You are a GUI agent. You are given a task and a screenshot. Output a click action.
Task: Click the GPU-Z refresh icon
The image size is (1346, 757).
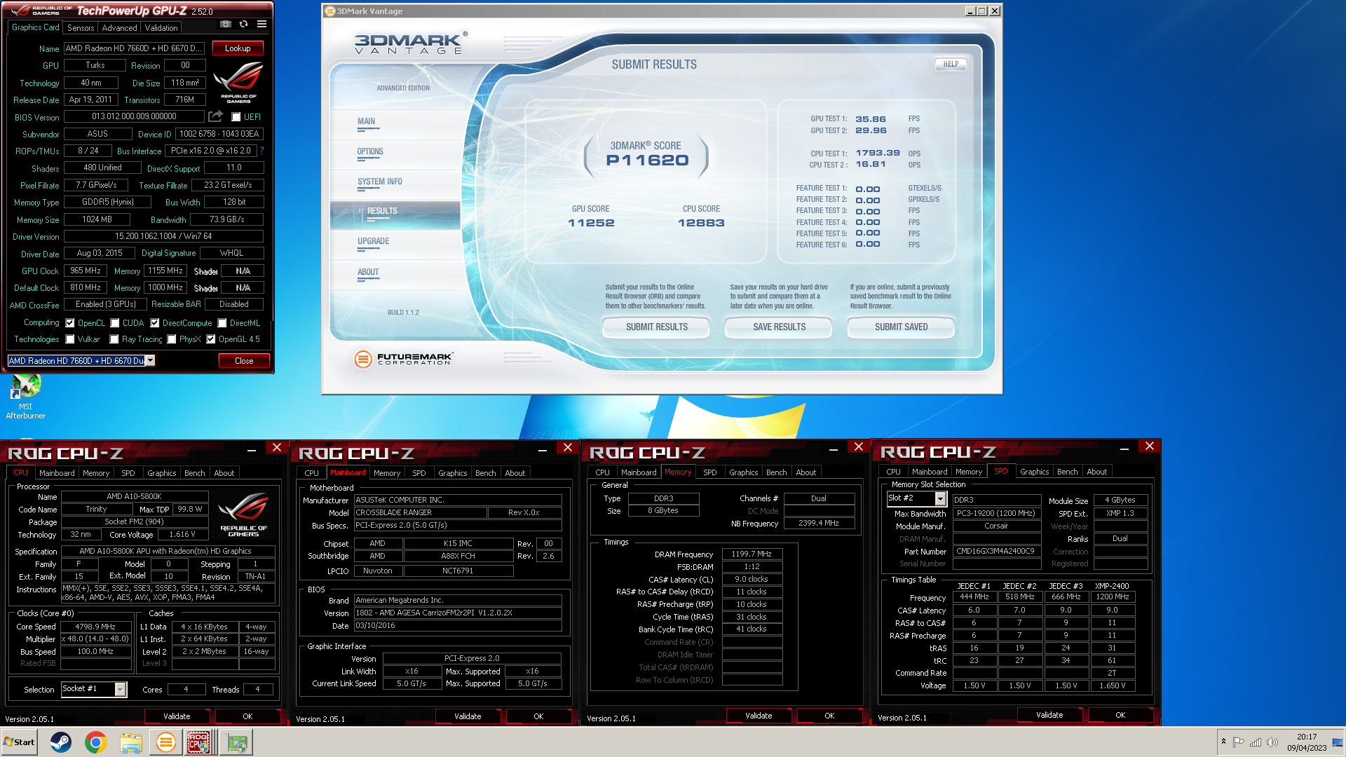tap(244, 25)
